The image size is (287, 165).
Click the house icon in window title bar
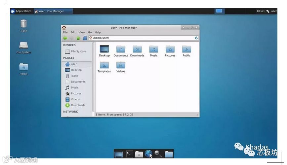click(x=64, y=28)
